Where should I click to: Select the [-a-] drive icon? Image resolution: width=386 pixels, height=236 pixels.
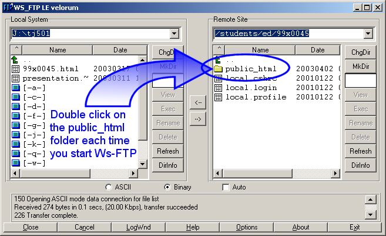pyautogui.click(x=16, y=88)
